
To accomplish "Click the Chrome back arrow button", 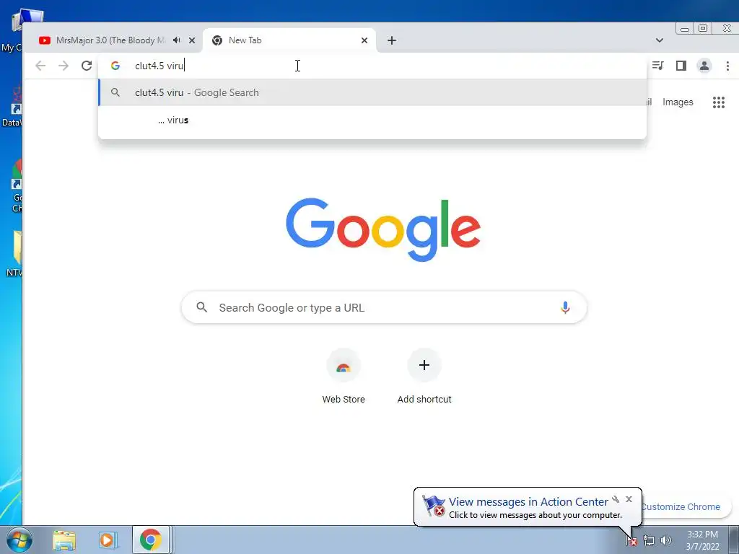I will click(40, 66).
